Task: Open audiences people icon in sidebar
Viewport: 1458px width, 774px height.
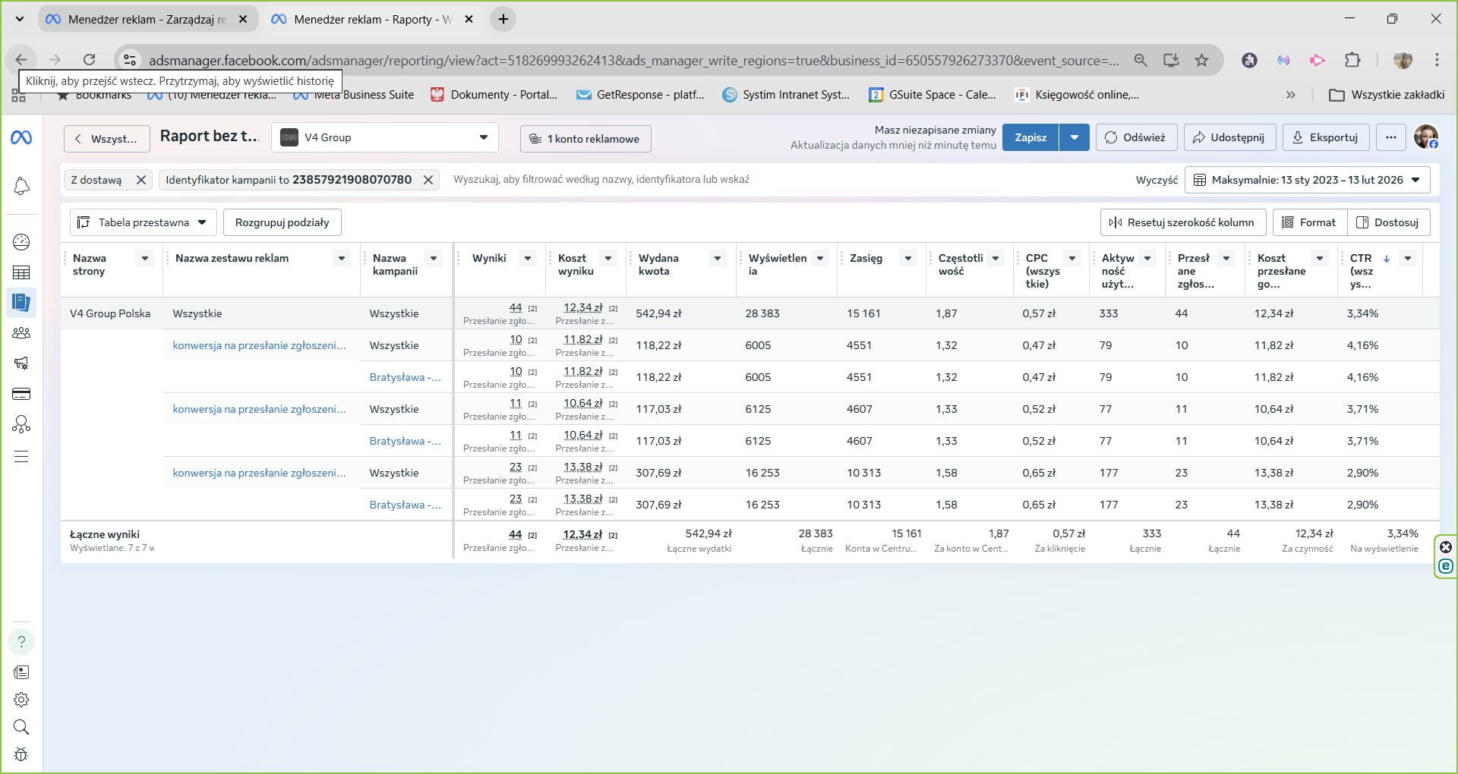Action: (21, 333)
